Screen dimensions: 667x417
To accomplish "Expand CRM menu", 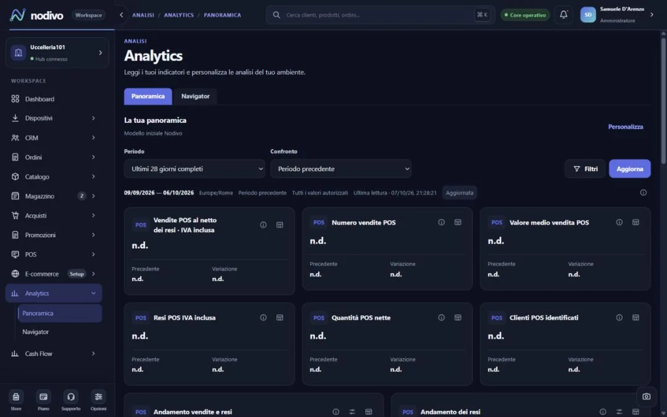I will pyautogui.click(x=93, y=138).
